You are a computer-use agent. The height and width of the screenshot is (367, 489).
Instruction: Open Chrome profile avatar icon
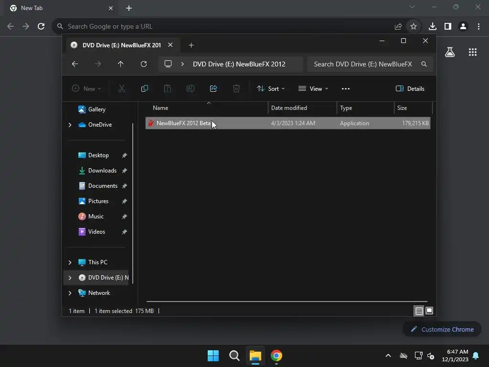coord(463,27)
